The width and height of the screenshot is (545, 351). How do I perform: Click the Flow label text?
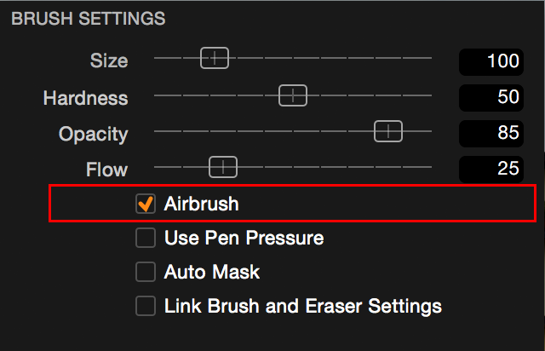coord(107,170)
